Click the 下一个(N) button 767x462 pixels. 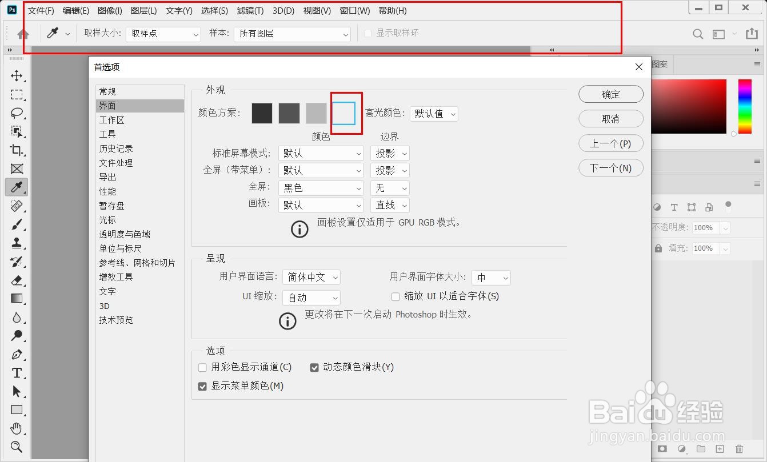pyautogui.click(x=611, y=168)
